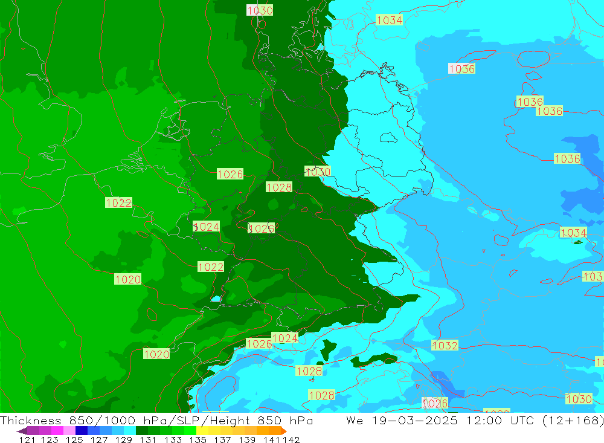Viewport: 604px width, 443px height.
Task: Click the legend value 133
Action: pos(173,439)
